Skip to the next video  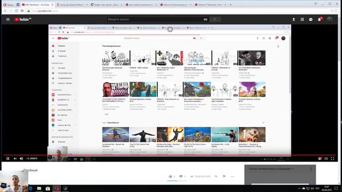click(15, 158)
